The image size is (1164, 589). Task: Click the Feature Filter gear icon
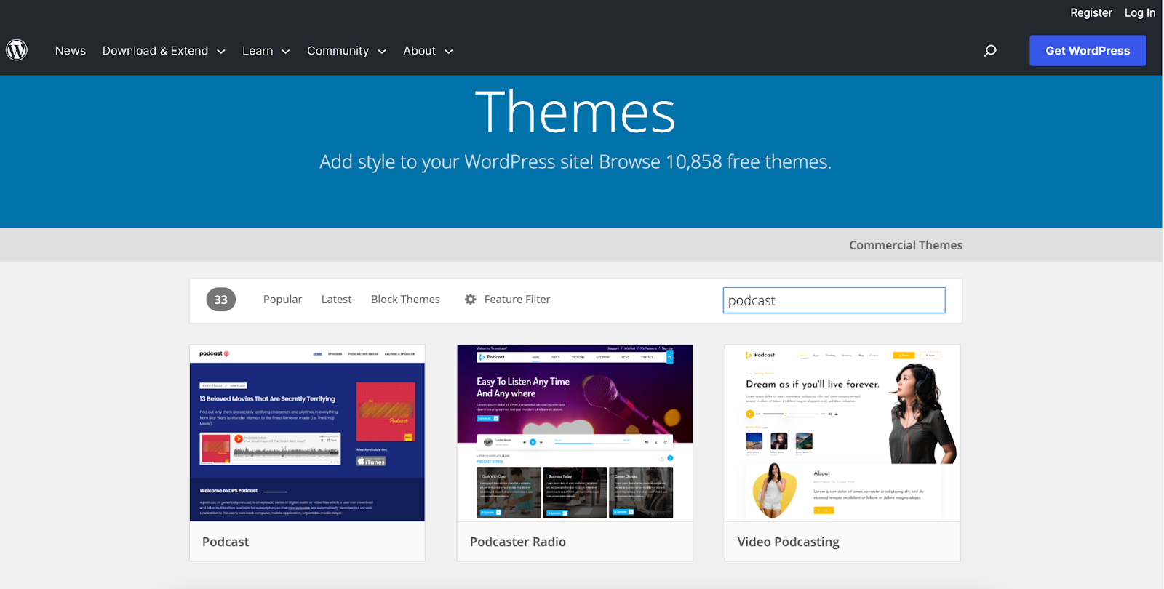coord(471,300)
